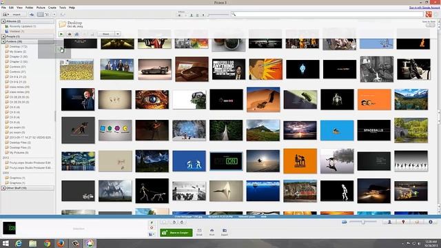Image resolution: width=441 pixels, height=248 pixels.
Task: Clear items from the photo tray
Action: pos(152,228)
